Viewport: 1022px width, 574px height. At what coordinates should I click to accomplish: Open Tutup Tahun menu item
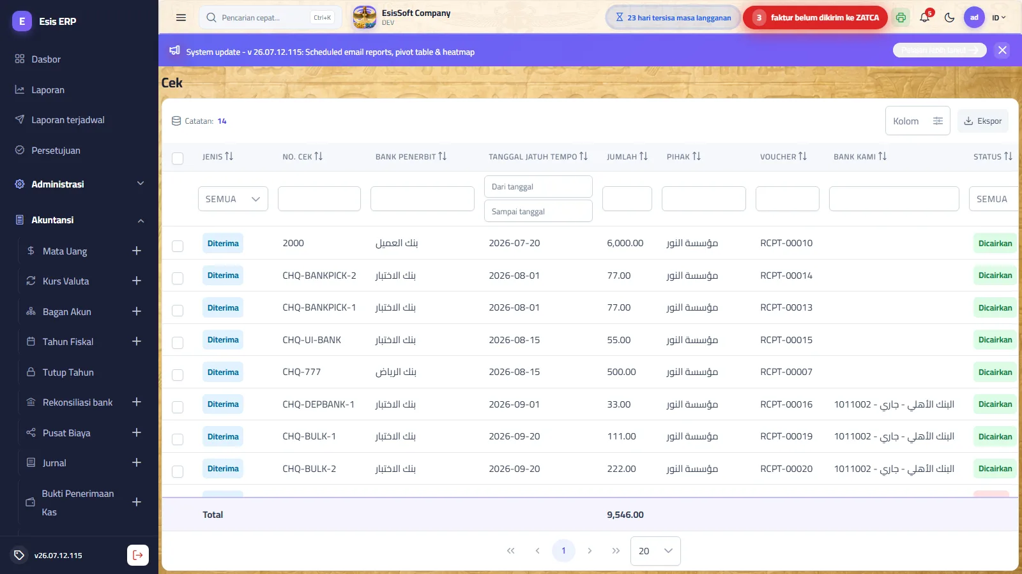(x=68, y=372)
